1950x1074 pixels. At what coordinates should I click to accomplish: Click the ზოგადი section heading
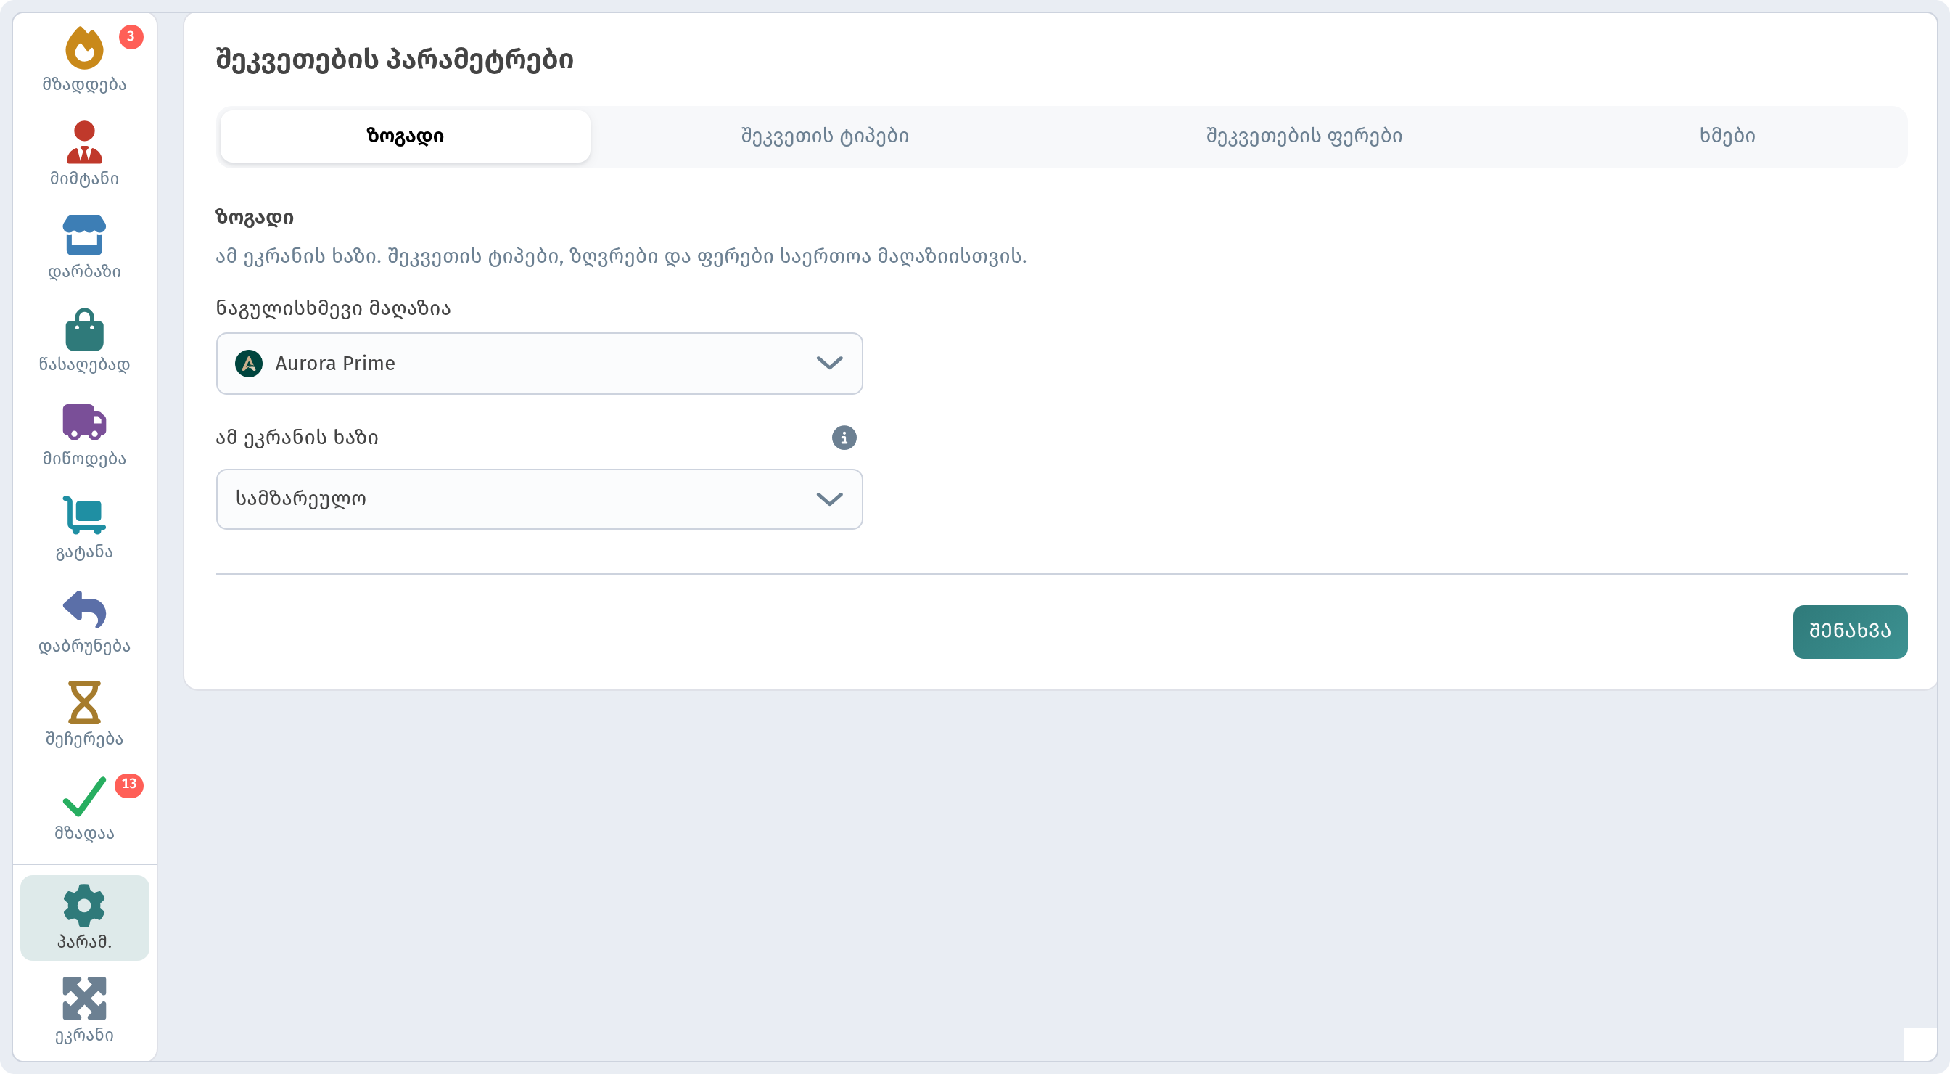tap(255, 218)
